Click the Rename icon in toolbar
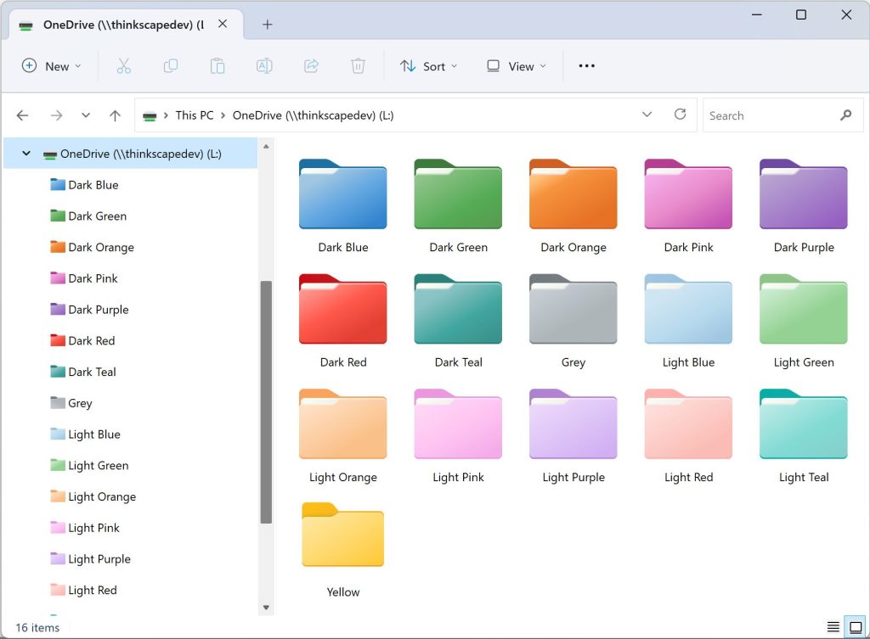Viewport: 870px width, 639px height. [x=264, y=66]
